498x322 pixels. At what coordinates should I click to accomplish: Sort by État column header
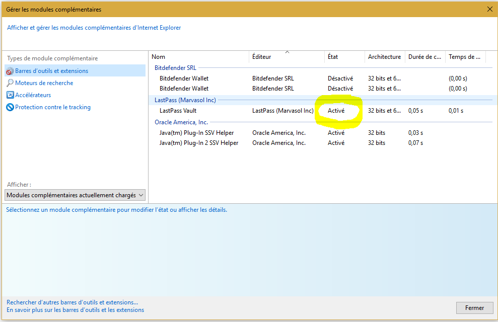pos(333,57)
